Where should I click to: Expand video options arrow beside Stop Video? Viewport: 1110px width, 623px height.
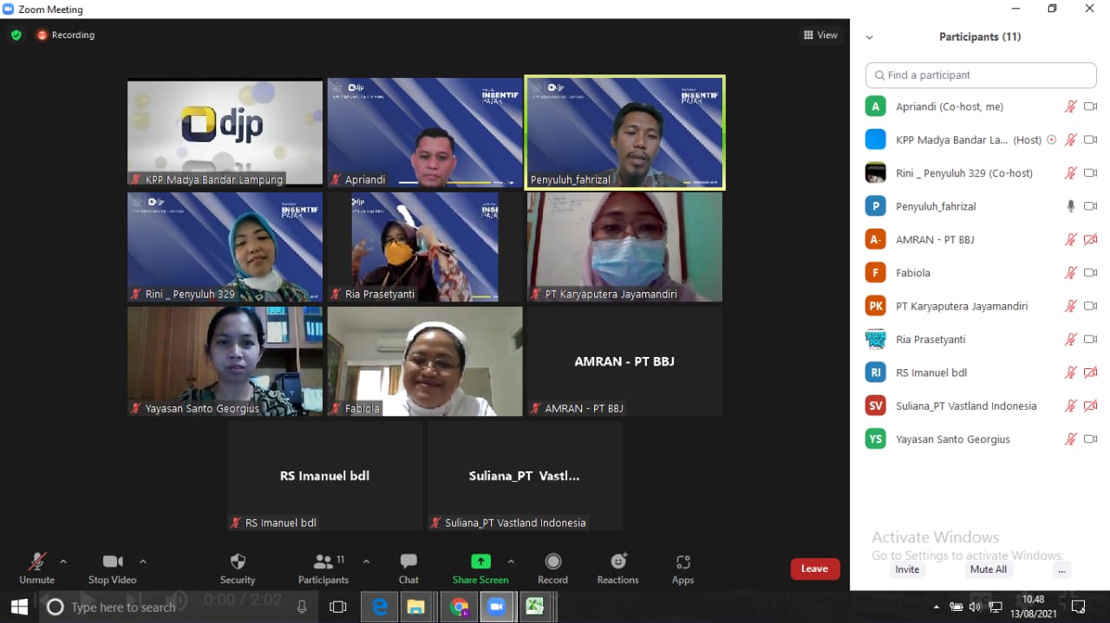coord(143,561)
